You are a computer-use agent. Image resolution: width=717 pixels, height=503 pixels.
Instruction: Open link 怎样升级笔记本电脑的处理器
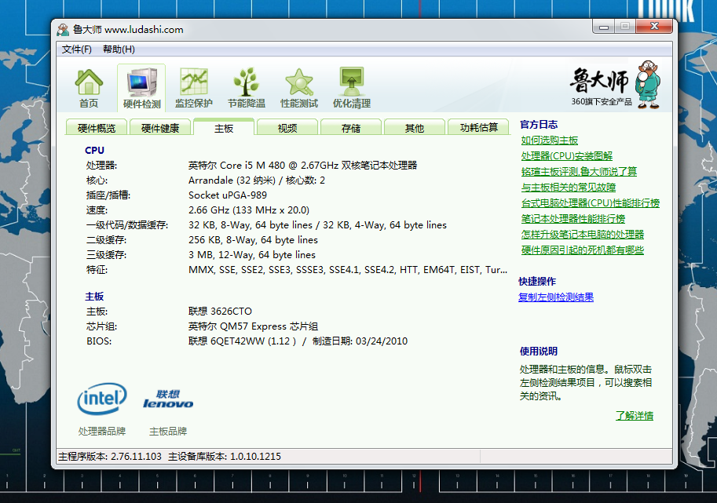point(583,235)
